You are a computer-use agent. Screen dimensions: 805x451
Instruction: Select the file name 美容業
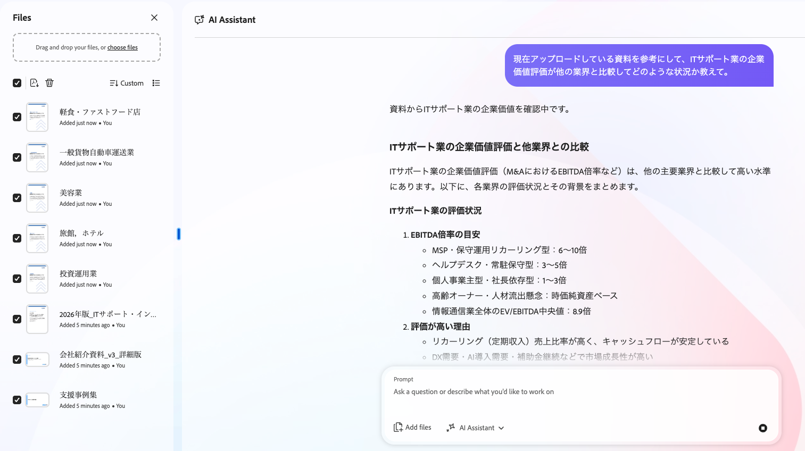click(x=71, y=193)
